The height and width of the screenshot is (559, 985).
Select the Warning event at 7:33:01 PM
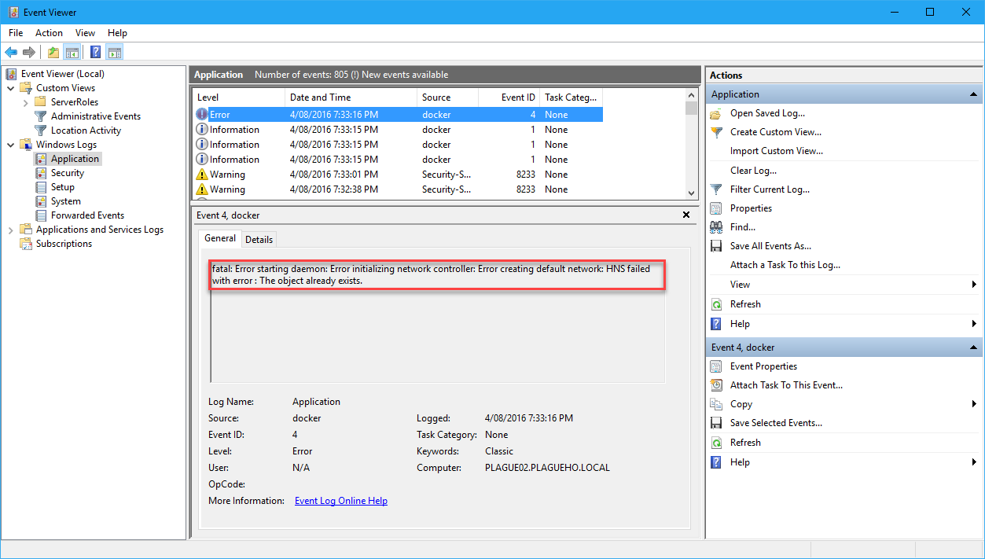click(399, 175)
